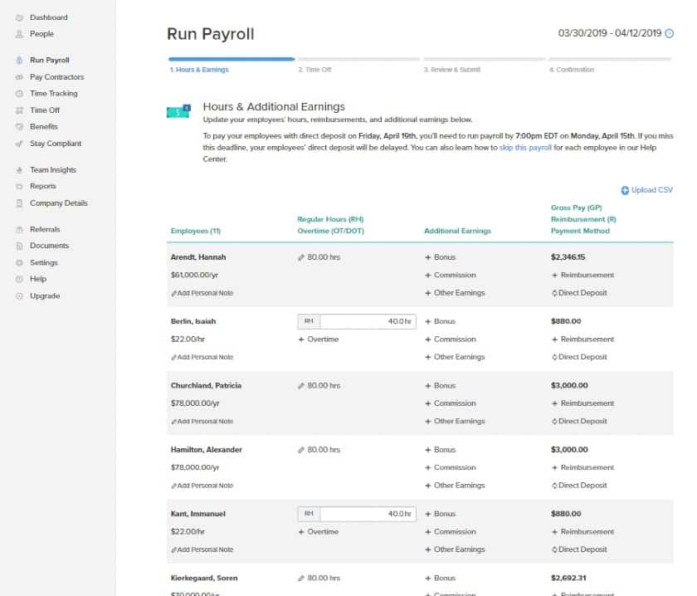Add Bonus for Isaiah Berlin

coord(440,321)
